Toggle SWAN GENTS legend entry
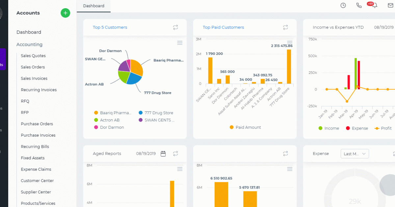 [x=157, y=120]
